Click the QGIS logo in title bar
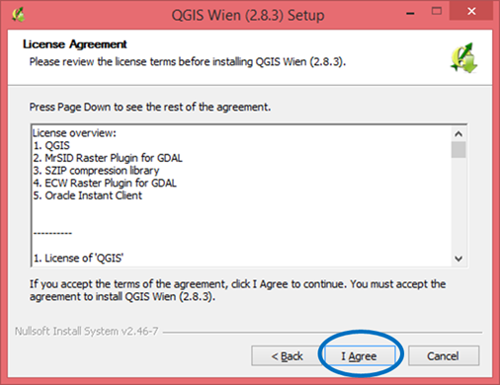The image size is (500, 385). coord(19,15)
